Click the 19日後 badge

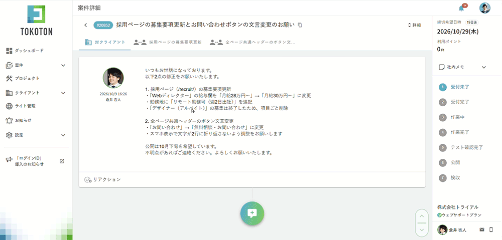[x=471, y=23]
